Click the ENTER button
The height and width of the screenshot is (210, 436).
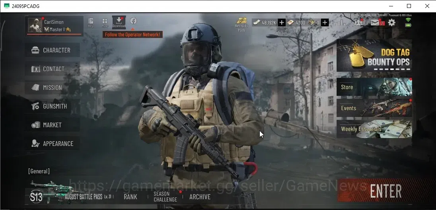click(x=385, y=191)
